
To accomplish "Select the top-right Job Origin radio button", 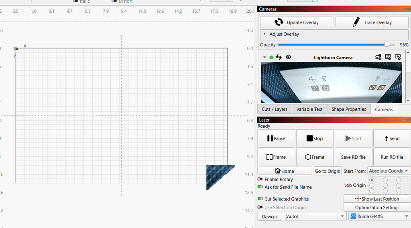I will pos(399,180).
